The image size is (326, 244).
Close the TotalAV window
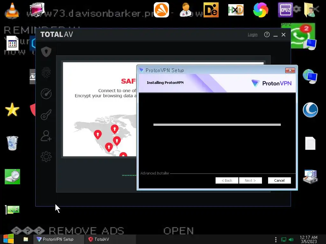[283, 35]
